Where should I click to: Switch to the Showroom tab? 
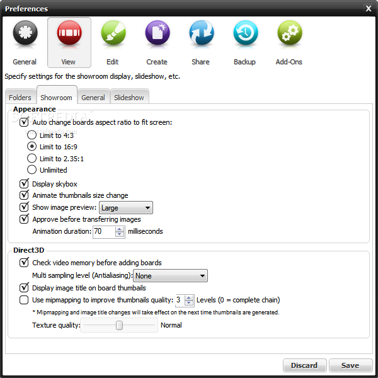[x=57, y=96]
